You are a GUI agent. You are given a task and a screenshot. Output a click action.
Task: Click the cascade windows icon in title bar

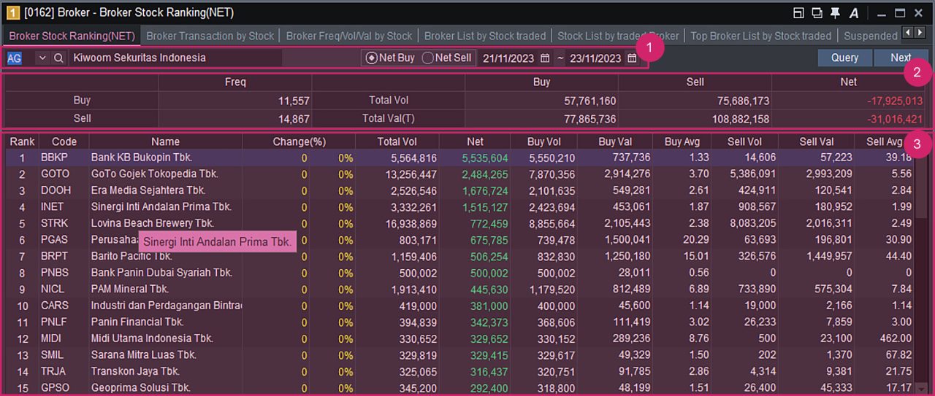817,13
